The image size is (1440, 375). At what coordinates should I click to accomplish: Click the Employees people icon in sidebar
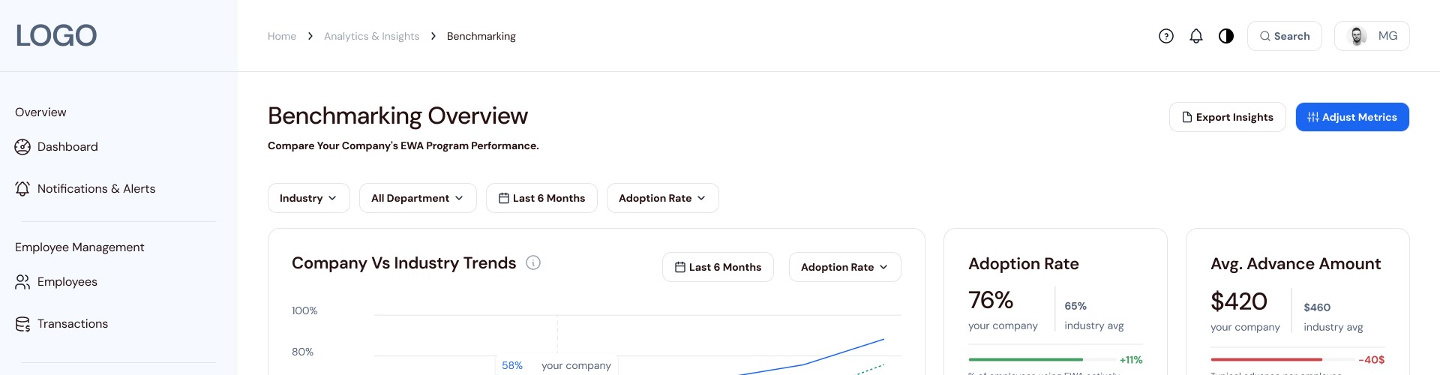tap(22, 282)
